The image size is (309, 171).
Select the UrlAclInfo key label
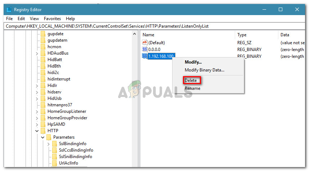point(68,163)
